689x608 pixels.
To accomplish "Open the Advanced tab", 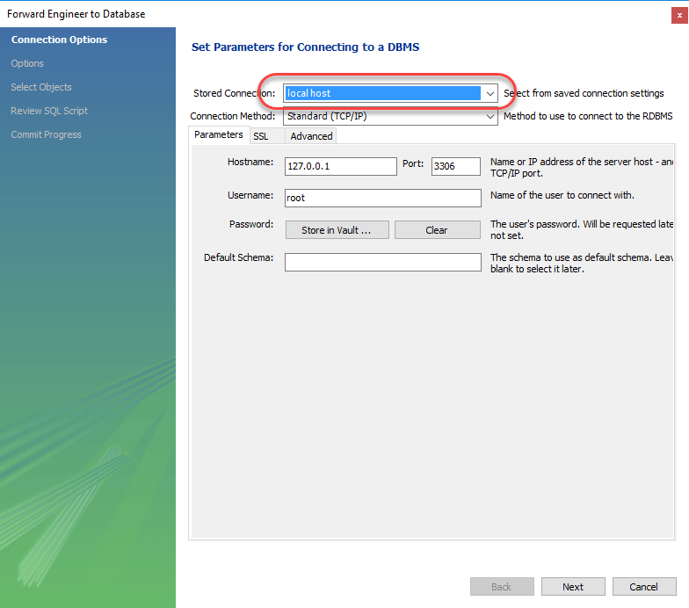I will [311, 136].
